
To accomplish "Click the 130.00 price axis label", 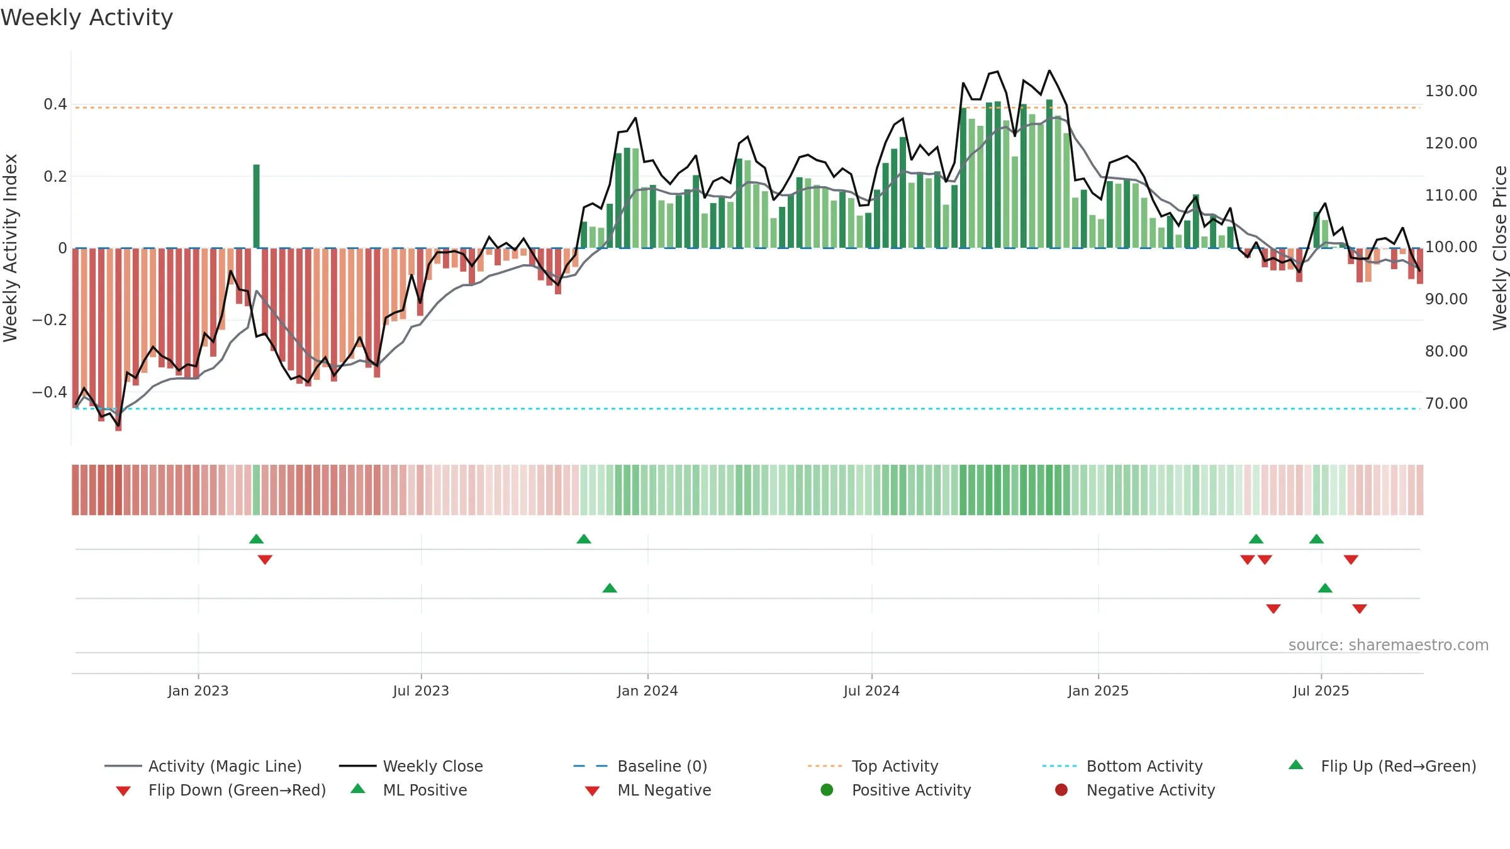I will point(1451,91).
